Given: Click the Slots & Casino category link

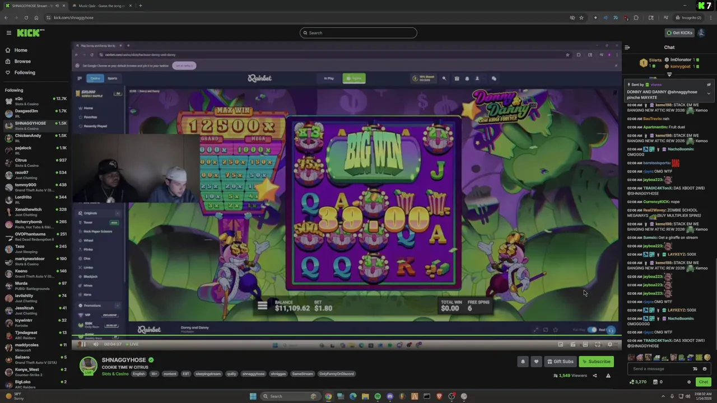Looking at the screenshot, I should click(115, 374).
